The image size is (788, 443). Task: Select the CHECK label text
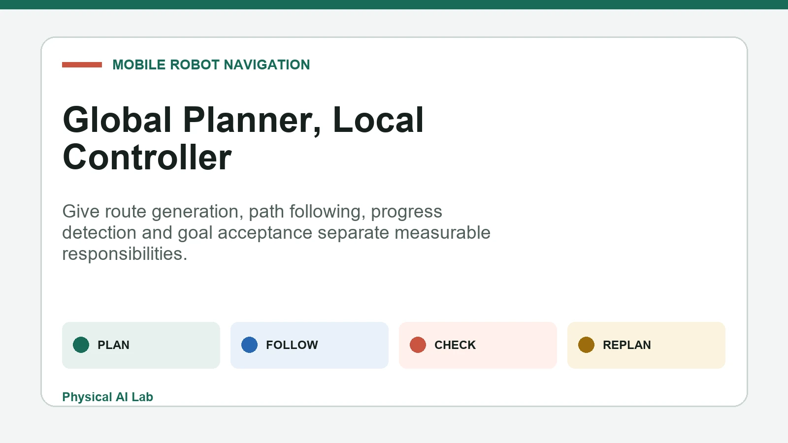(x=455, y=345)
